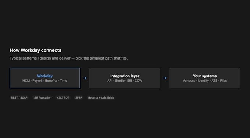Choose the XSLT / DT tag
The image size is (250, 138).
coord(63,97)
